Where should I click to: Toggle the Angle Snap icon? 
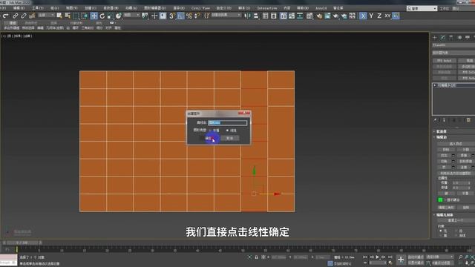[x=180, y=16]
